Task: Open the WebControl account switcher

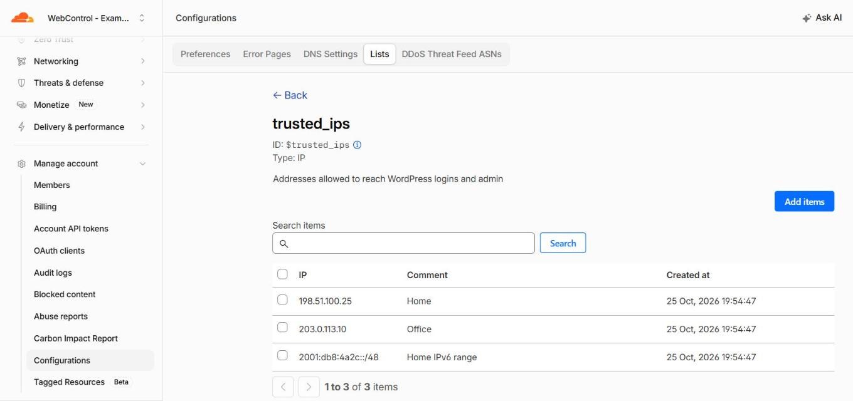Action: (97, 18)
